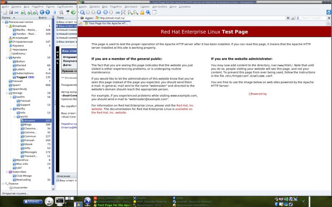Click the security padlock icon in Konqueror
332x207 pixels.
(x=142, y=12)
